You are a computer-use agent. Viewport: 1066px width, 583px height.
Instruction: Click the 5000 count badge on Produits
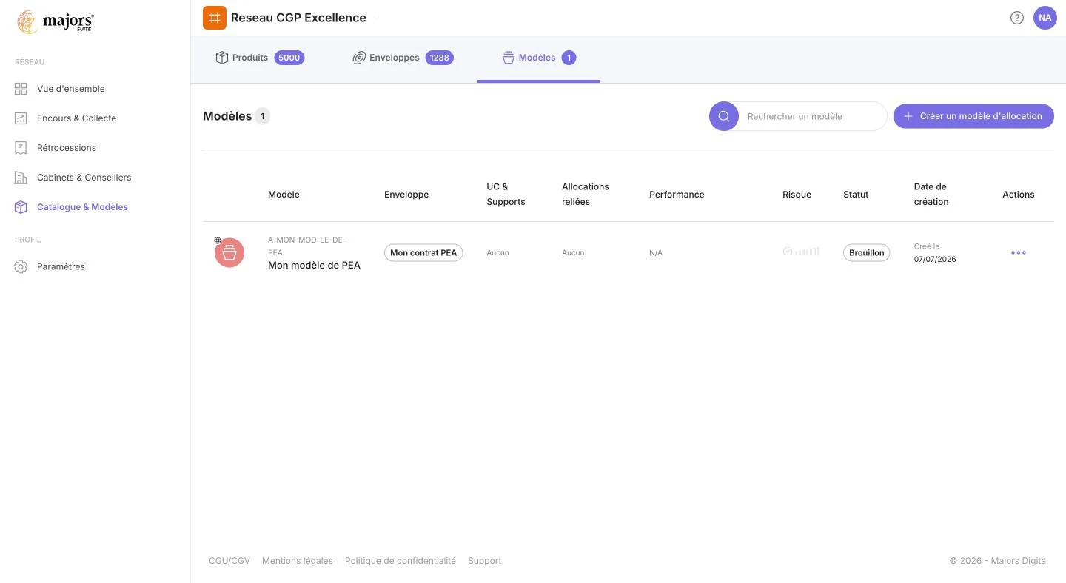289,58
